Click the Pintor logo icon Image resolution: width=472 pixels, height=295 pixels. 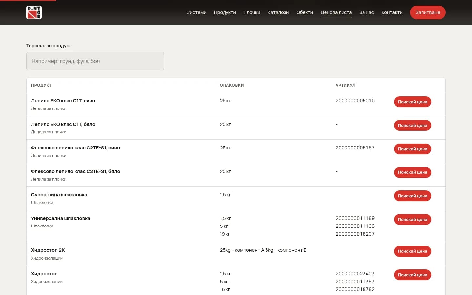click(34, 12)
